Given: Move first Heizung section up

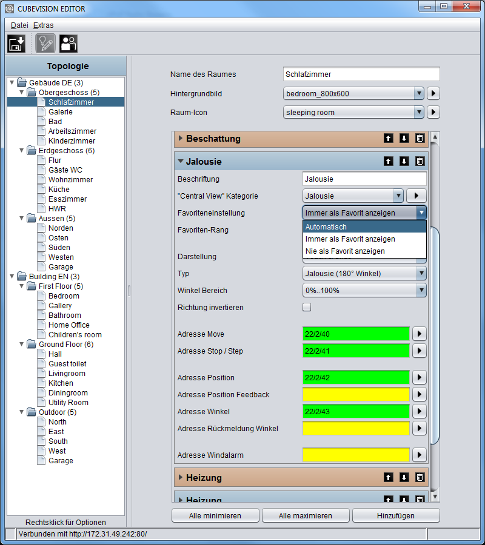Looking at the screenshot, I should 388,478.
